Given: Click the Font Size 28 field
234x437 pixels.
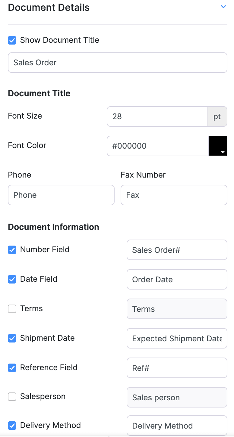Looking at the screenshot, I should pos(157,116).
